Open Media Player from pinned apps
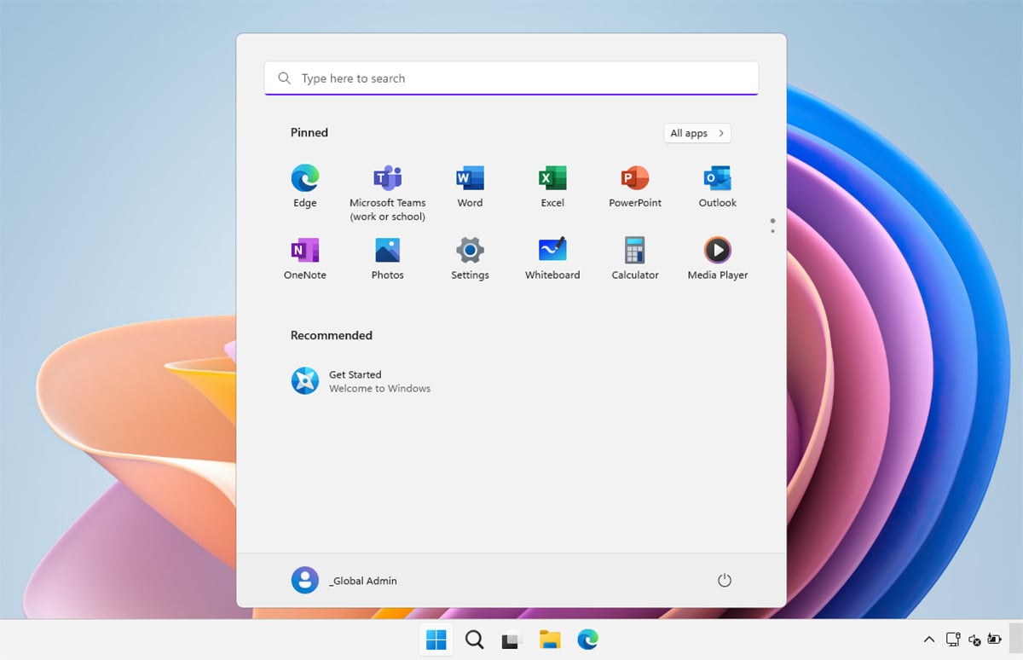The image size is (1023, 660). (718, 259)
